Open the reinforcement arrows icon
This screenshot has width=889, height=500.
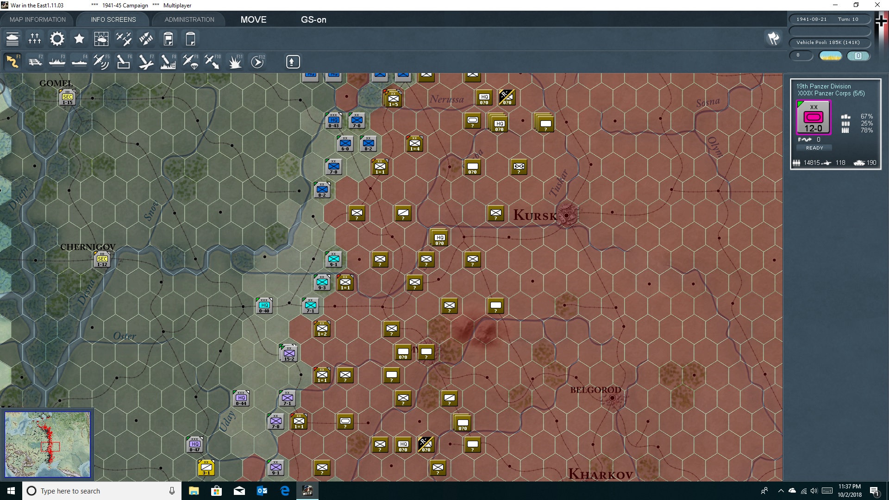[x=146, y=39]
